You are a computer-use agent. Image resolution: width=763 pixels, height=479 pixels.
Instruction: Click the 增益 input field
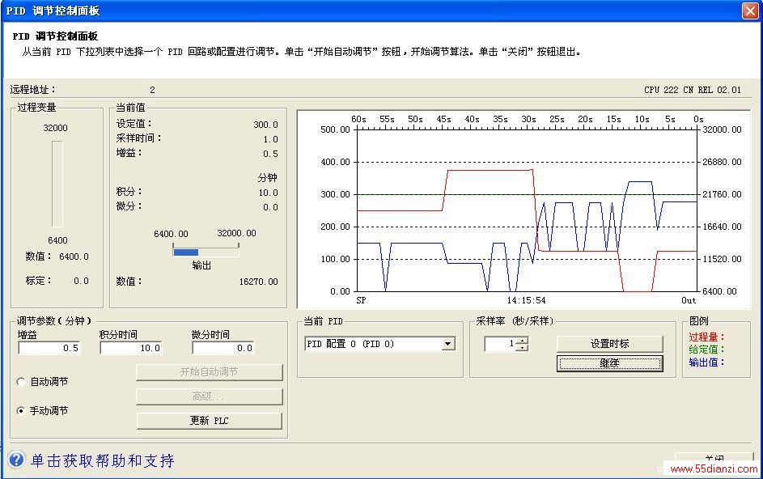click(x=49, y=348)
